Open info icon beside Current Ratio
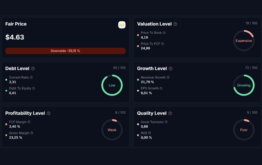 [x=31, y=77]
